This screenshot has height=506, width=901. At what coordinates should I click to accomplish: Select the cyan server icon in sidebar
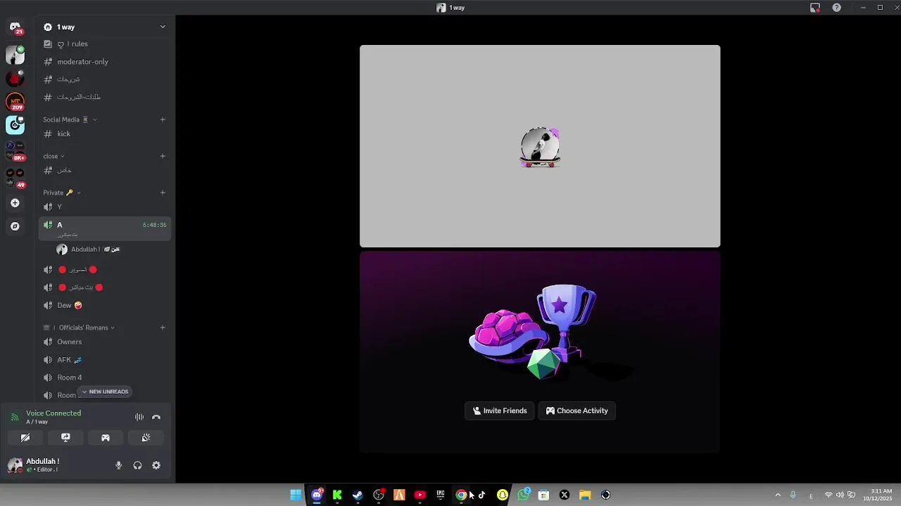point(15,125)
